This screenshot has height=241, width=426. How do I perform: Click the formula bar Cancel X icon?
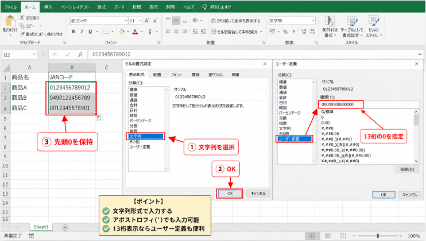point(55,55)
